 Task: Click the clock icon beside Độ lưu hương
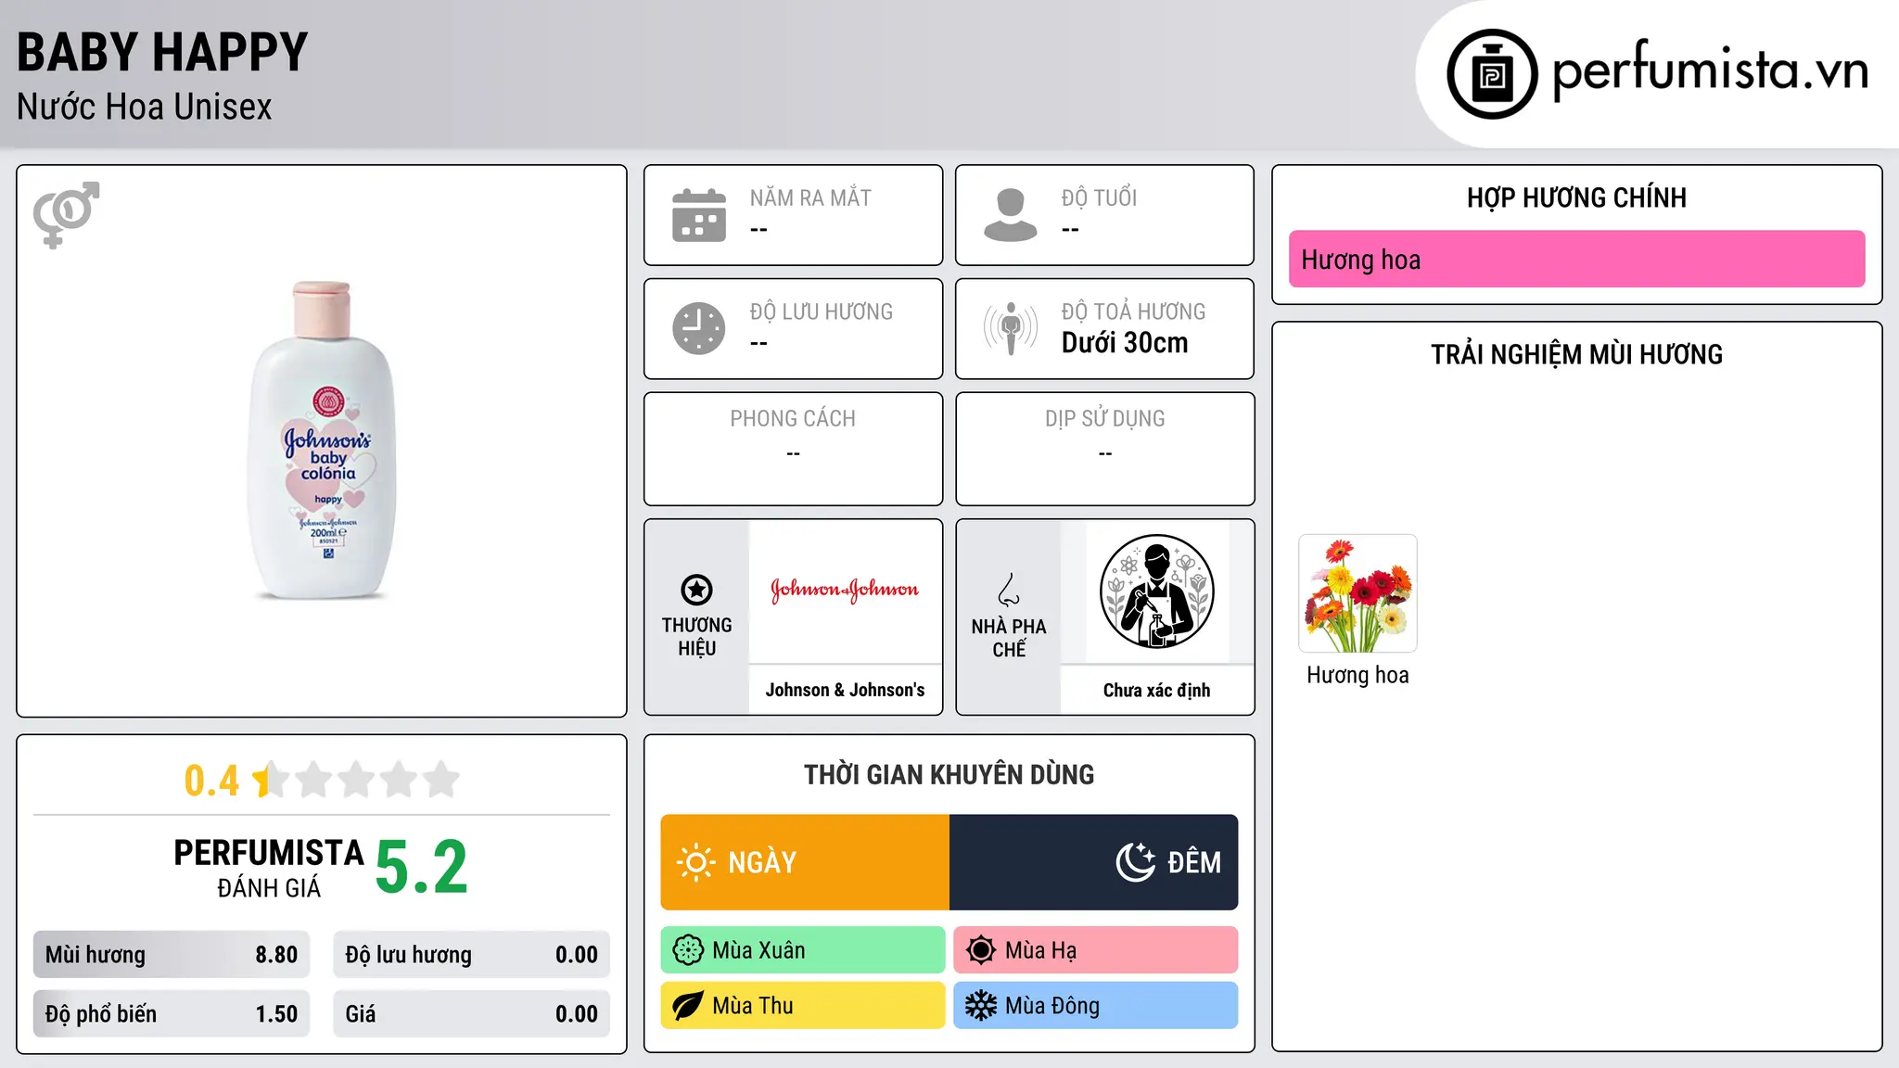[x=699, y=328]
